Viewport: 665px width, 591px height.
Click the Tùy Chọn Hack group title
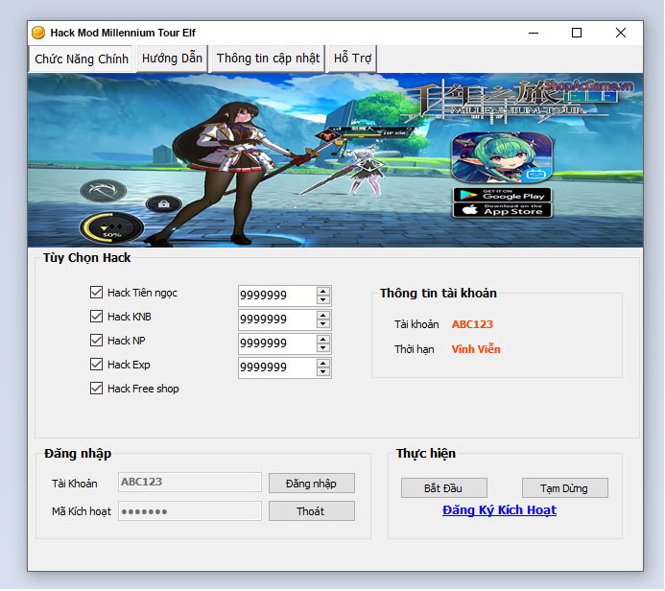(87, 258)
